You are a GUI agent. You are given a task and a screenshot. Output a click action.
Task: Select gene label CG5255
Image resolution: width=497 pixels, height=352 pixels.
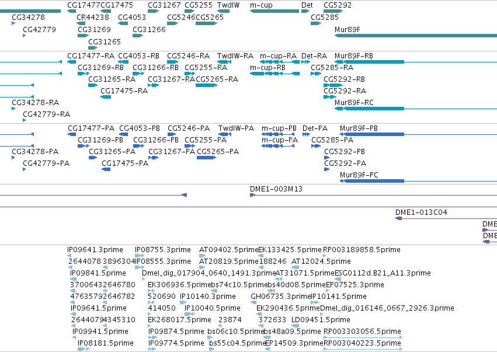coord(199,5)
